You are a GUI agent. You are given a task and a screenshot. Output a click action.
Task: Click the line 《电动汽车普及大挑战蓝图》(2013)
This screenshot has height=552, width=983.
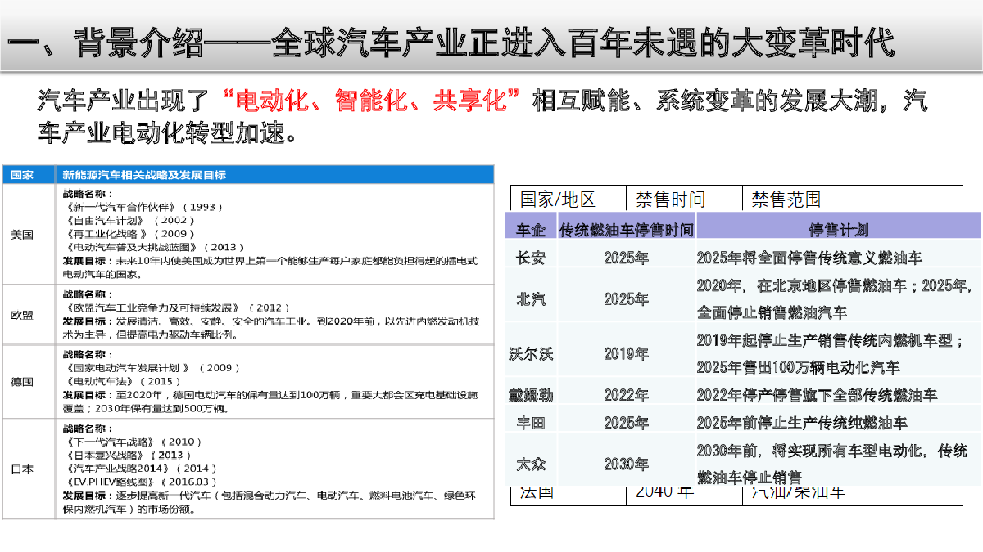(153, 247)
